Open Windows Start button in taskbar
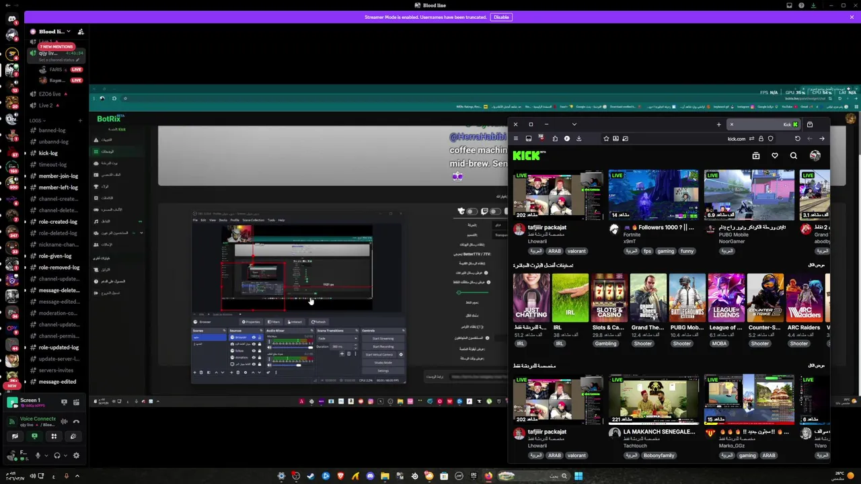 pyautogui.click(x=578, y=476)
